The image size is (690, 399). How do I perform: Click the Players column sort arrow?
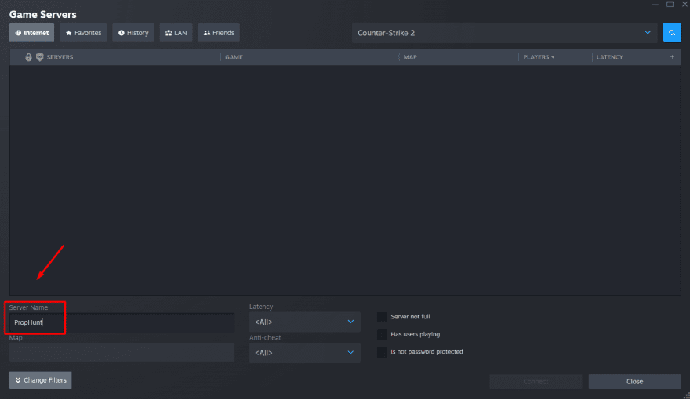(x=553, y=57)
